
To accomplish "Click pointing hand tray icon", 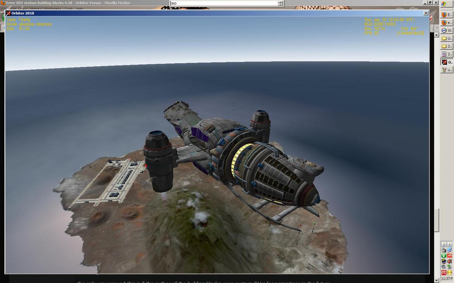I will click(x=444, y=249).
